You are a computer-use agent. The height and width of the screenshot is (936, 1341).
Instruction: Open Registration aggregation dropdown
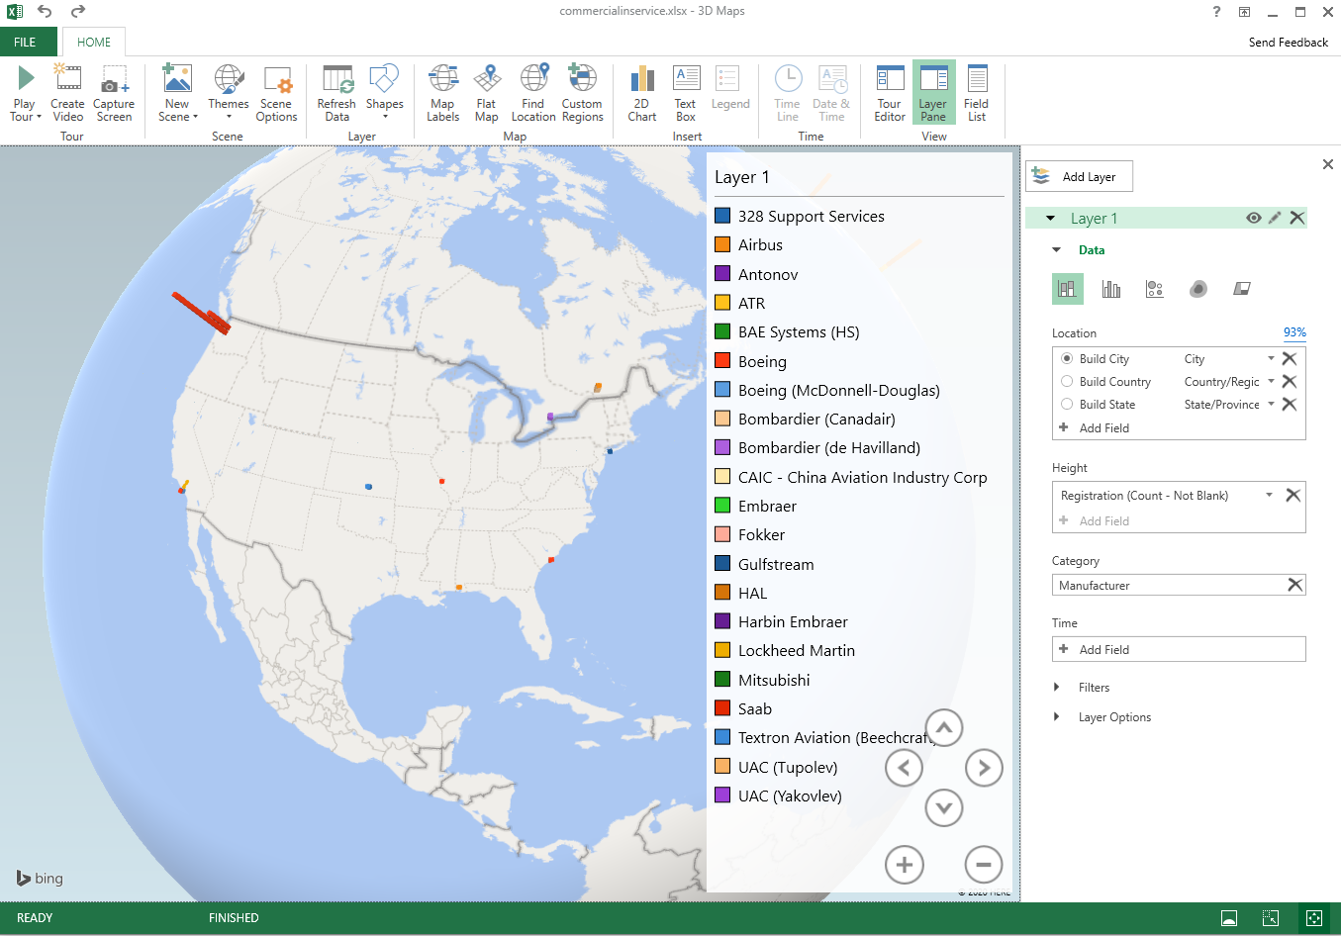pyautogui.click(x=1269, y=495)
